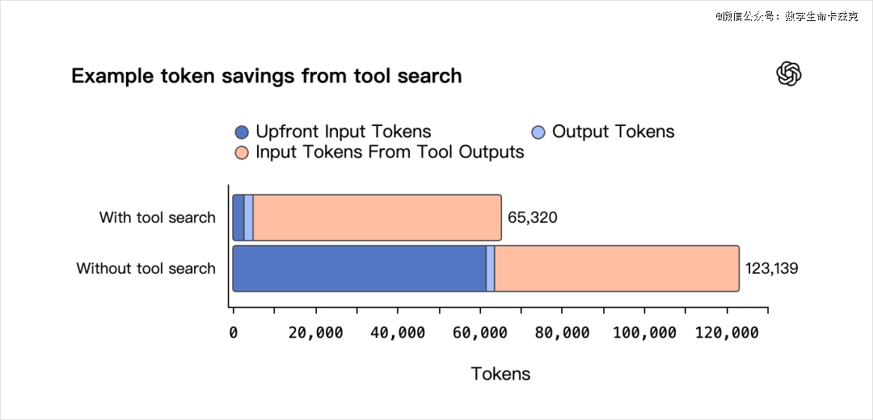Click the With tool search row label
The height and width of the screenshot is (420, 873).
[x=158, y=217]
